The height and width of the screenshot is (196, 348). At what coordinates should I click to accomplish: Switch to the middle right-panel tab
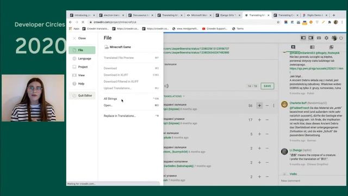coord(312,47)
